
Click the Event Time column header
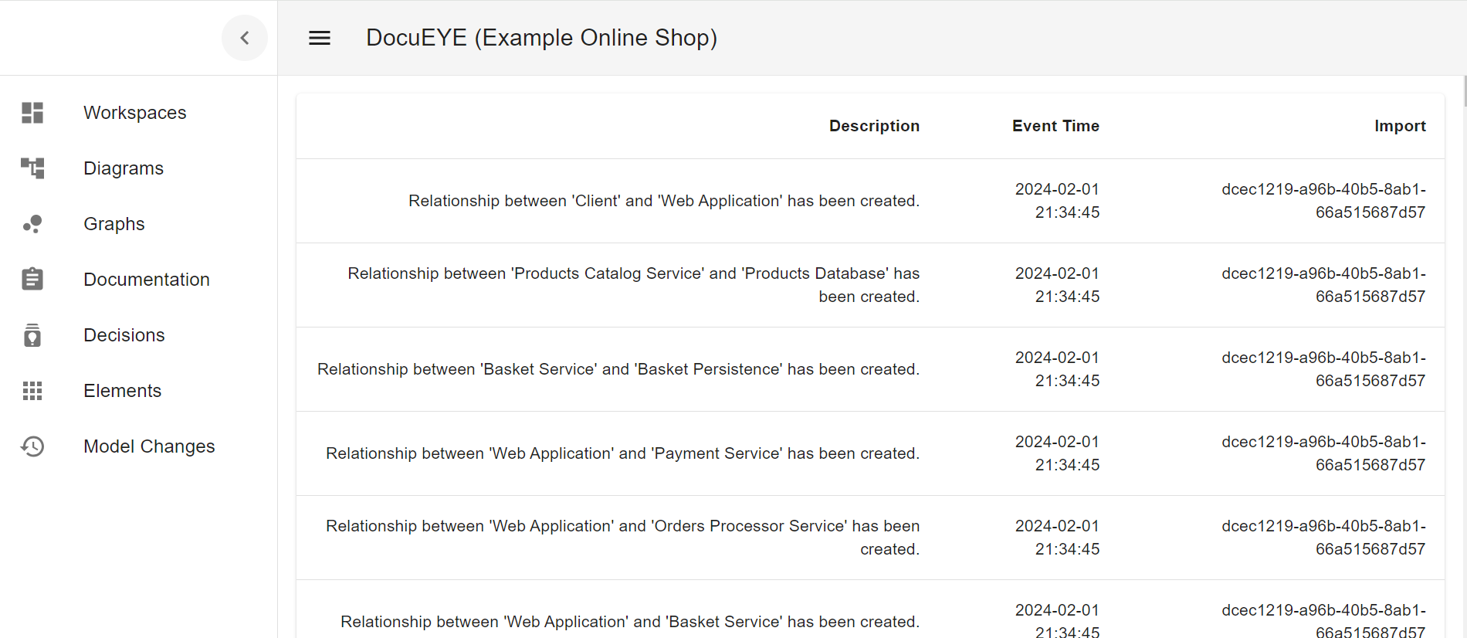[x=1055, y=126]
